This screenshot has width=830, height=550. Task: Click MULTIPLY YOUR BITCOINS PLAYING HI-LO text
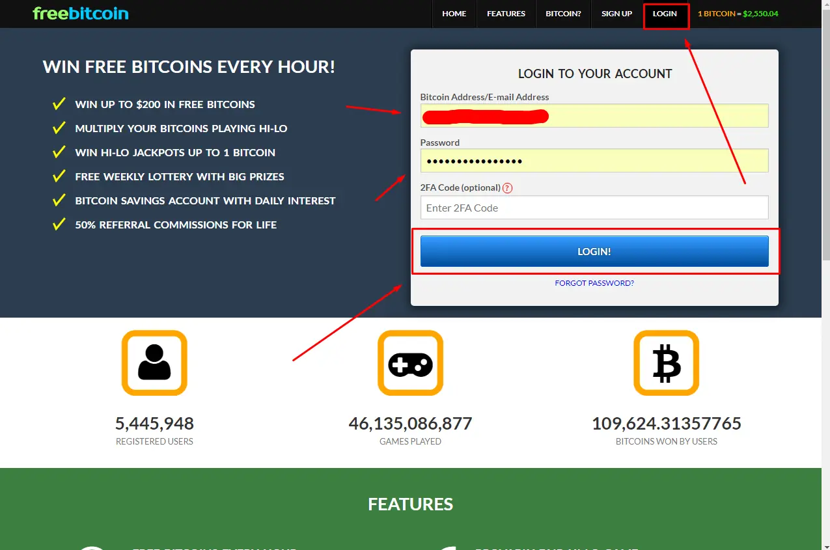[181, 128]
